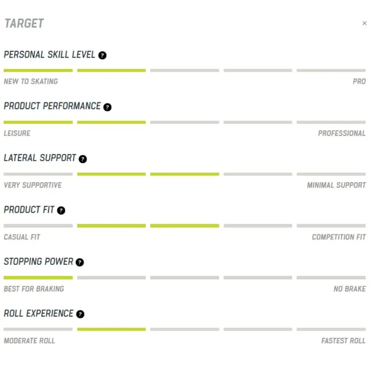Open Roll Experience help icon
Image resolution: width=374 pixels, height=374 pixels.
(x=80, y=314)
